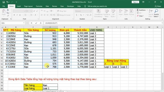Open the Insert tab
The height and width of the screenshot is (92, 164).
[x=19, y=6]
